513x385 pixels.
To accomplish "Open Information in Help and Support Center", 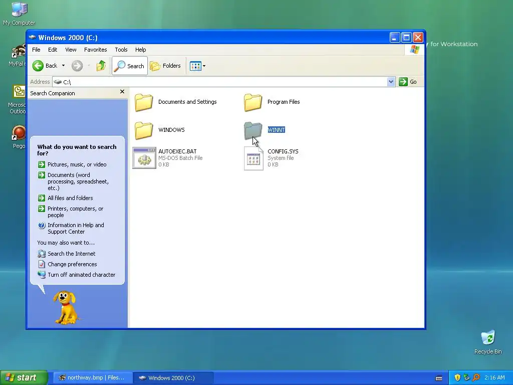I will pos(76,228).
